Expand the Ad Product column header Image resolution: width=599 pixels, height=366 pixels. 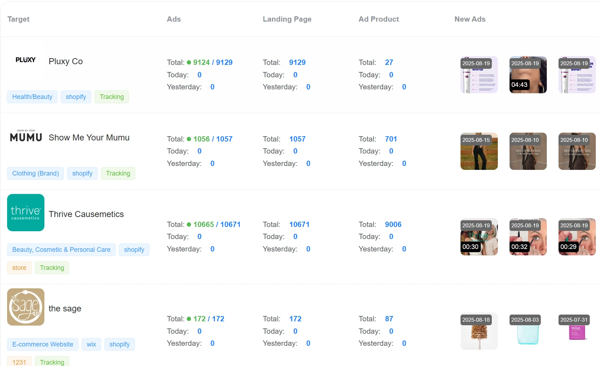click(379, 19)
